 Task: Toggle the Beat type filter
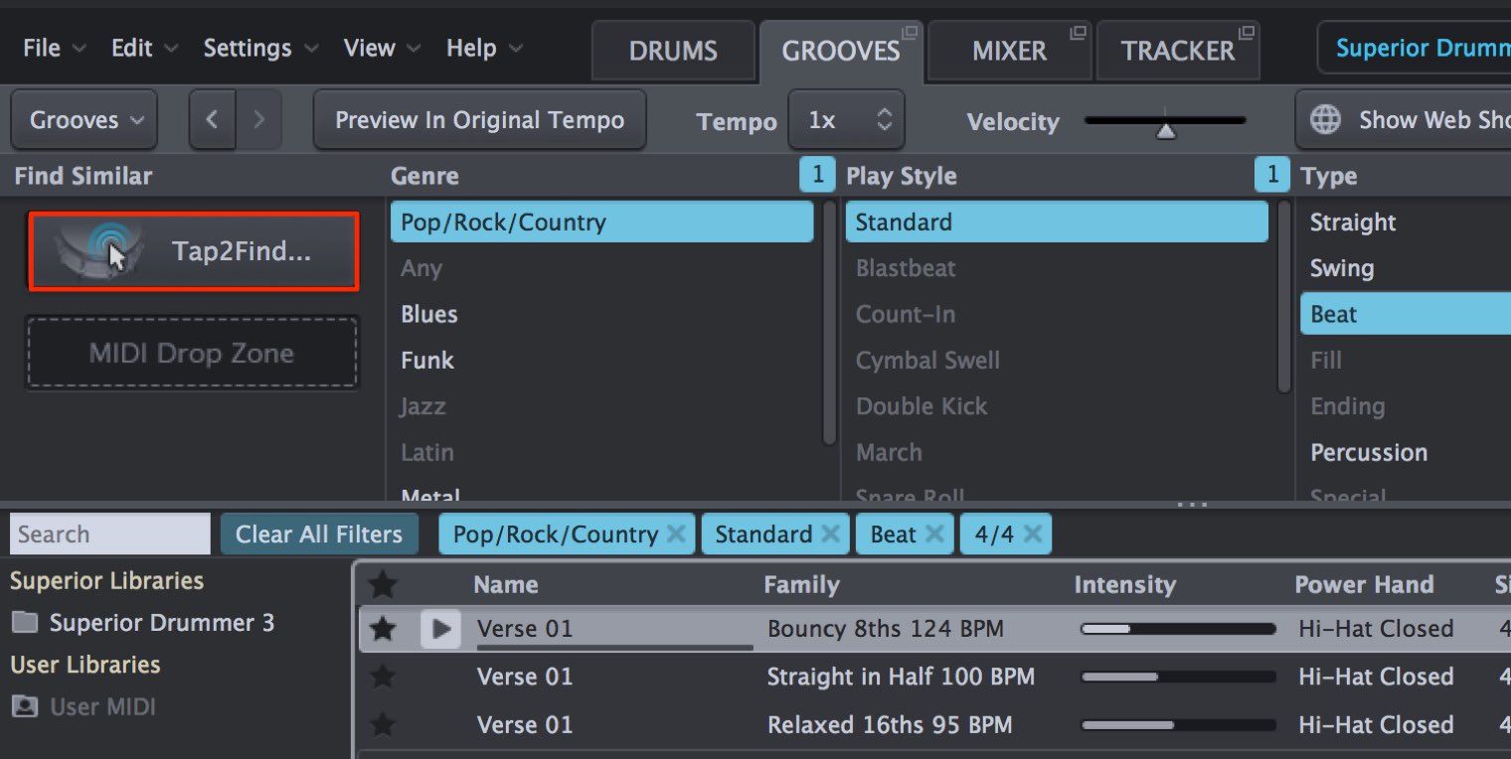[x=1406, y=314]
